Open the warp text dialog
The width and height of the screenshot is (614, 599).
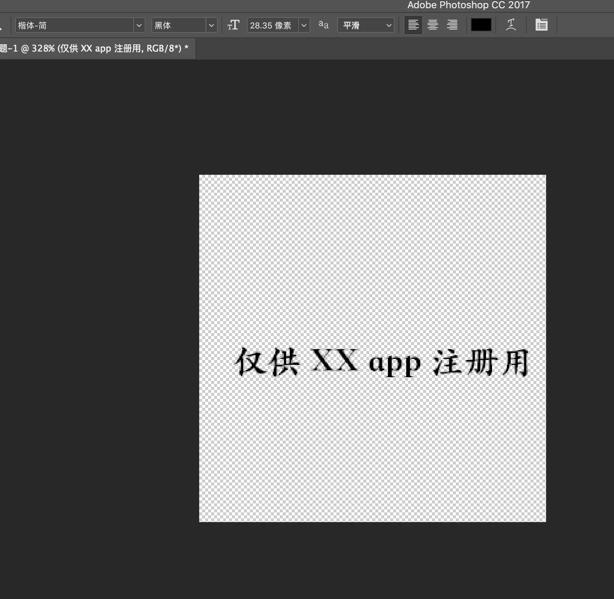coord(511,25)
